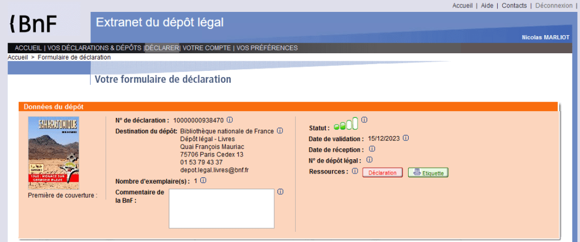Click info icon next to Statut indicator
The width and height of the screenshot is (580, 242).
point(364,120)
